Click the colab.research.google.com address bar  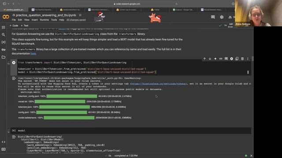pos(127,4)
